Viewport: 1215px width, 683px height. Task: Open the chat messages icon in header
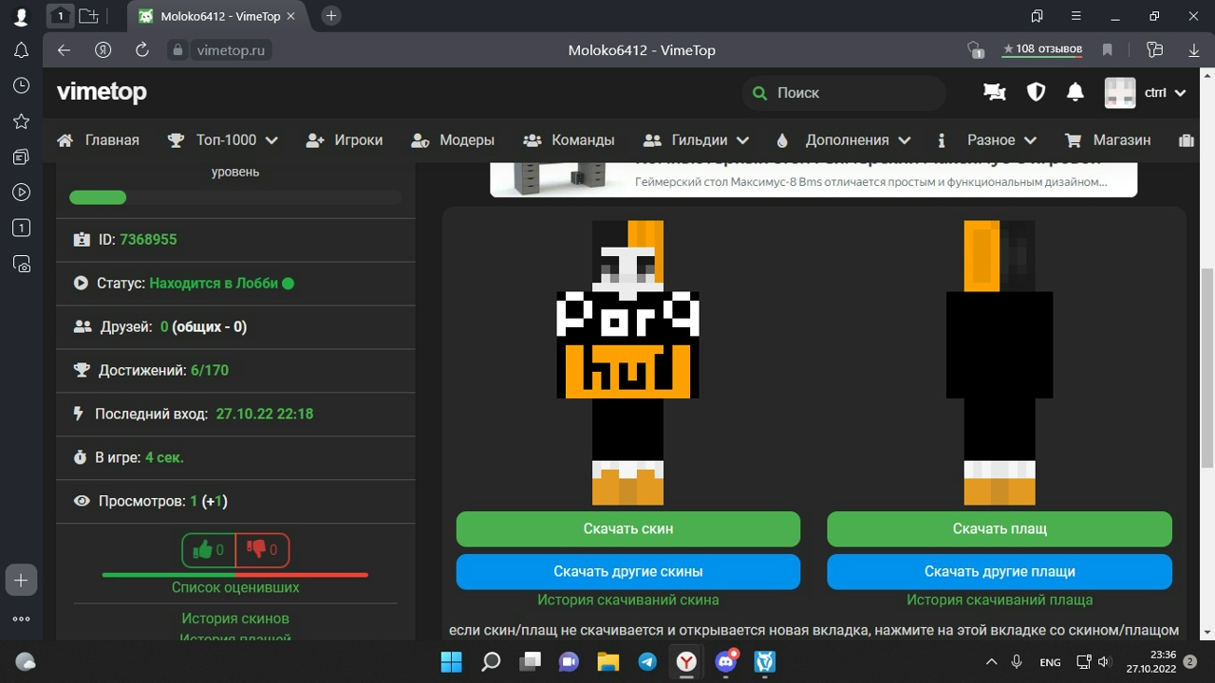[994, 93]
